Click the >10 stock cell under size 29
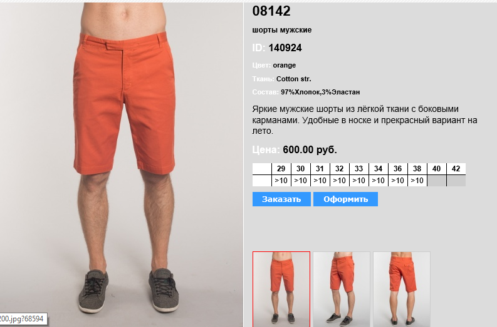 click(x=281, y=181)
